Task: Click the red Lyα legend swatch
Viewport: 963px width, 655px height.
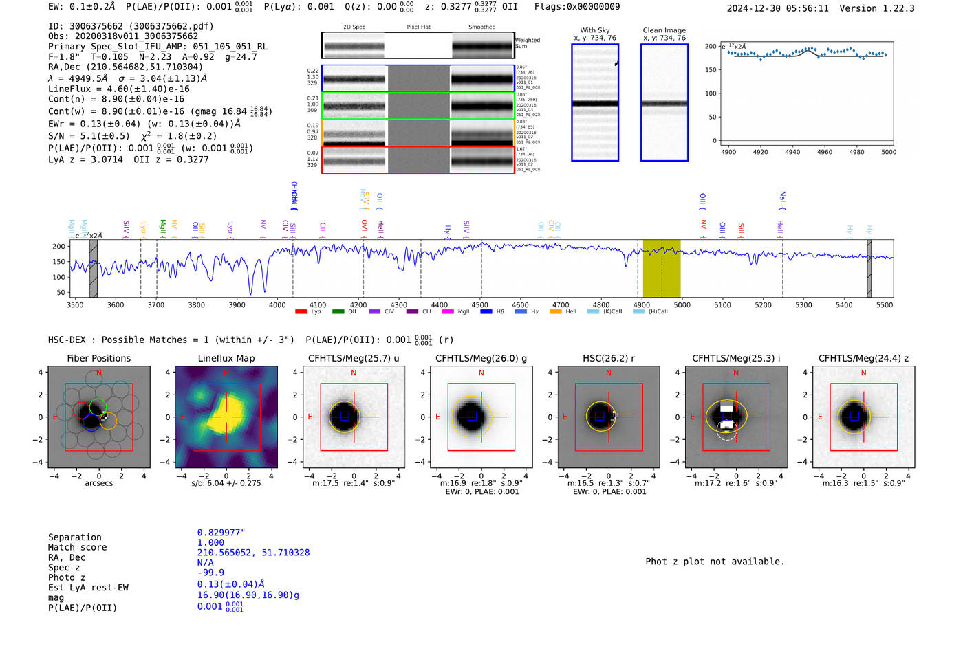Action: [x=301, y=311]
